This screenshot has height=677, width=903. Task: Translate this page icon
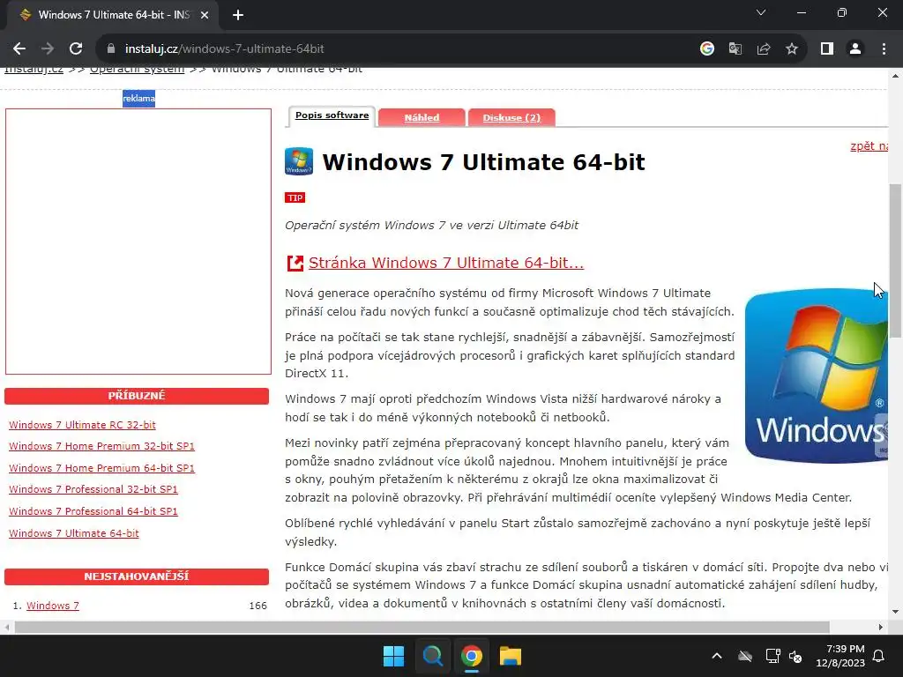735,49
